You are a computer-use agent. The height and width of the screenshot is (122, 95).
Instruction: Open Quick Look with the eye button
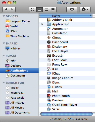click(x=72, y=9)
